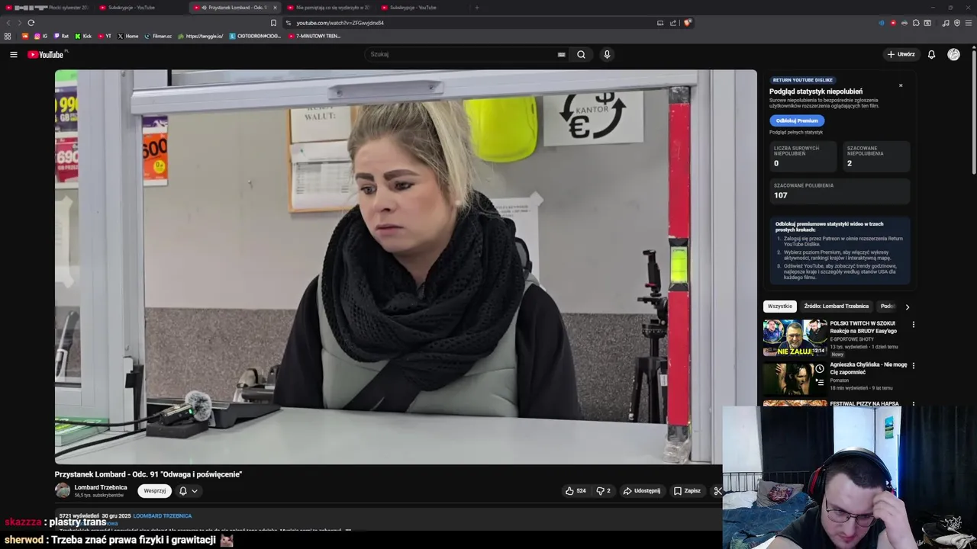
Task: Start voice search with the microphone icon
Action: (607, 54)
